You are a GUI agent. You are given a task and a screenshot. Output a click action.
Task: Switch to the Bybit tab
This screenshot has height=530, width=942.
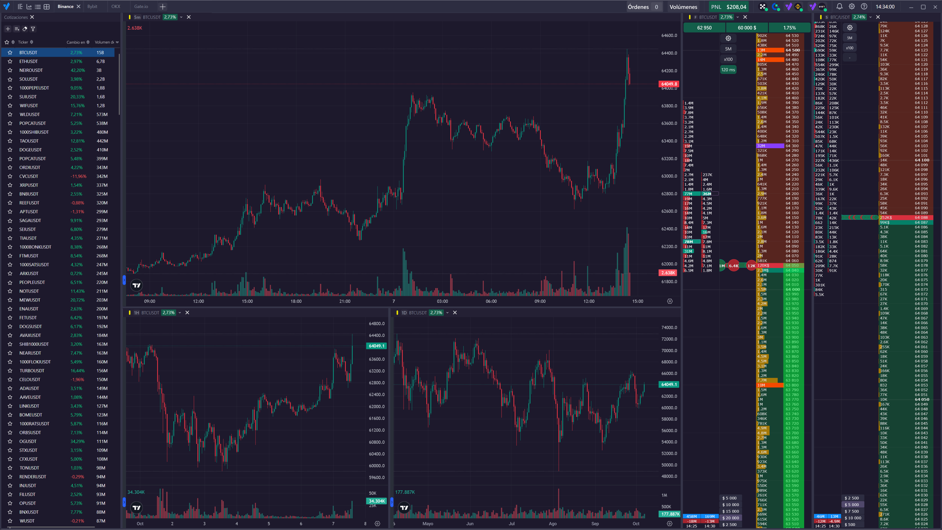[92, 7]
